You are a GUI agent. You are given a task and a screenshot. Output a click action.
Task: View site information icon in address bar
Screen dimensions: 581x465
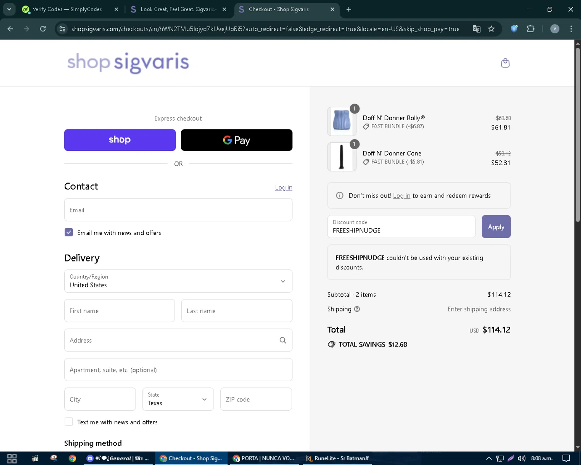click(x=62, y=29)
